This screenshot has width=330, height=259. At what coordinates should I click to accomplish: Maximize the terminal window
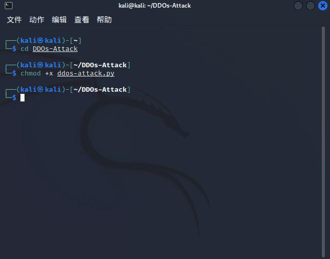tap(311, 6)
